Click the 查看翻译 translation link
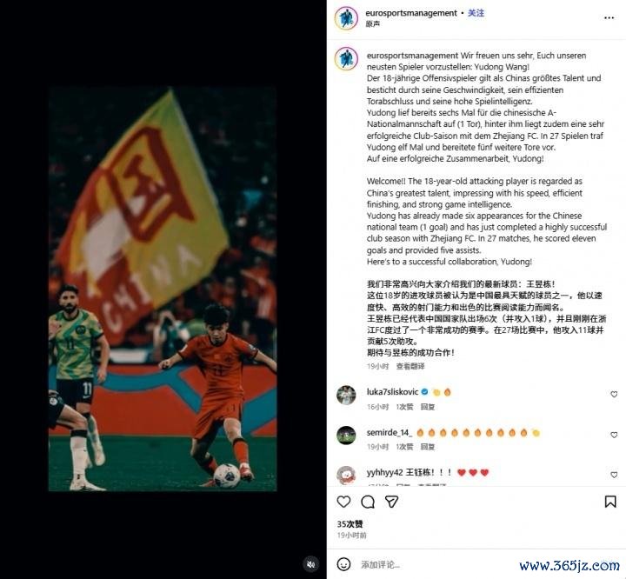The image size is (626, 579). click(x=410, y=366)
